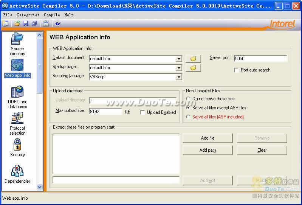Screen dimensions: 302x205
Task: Close the ActiveSite Compiler window
Action: tap(296, 6)
